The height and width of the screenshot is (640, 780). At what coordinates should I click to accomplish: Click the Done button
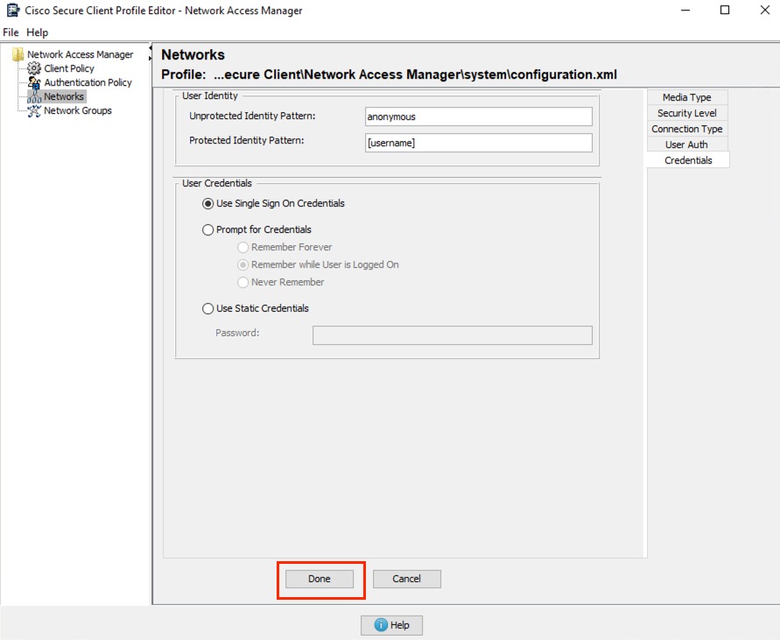[x=319, y=579]
